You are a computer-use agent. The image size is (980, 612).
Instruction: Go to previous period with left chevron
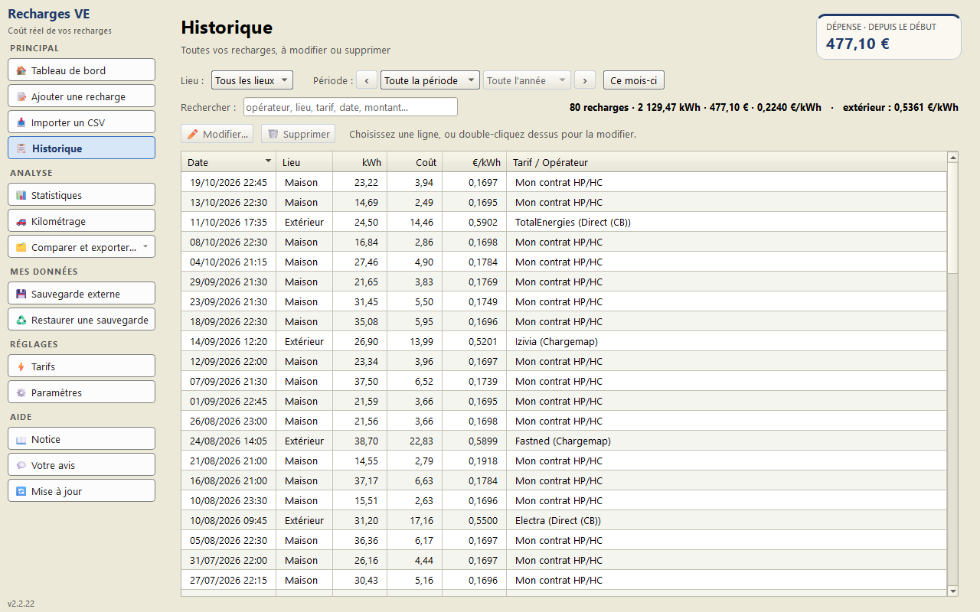tap(367, 80)
